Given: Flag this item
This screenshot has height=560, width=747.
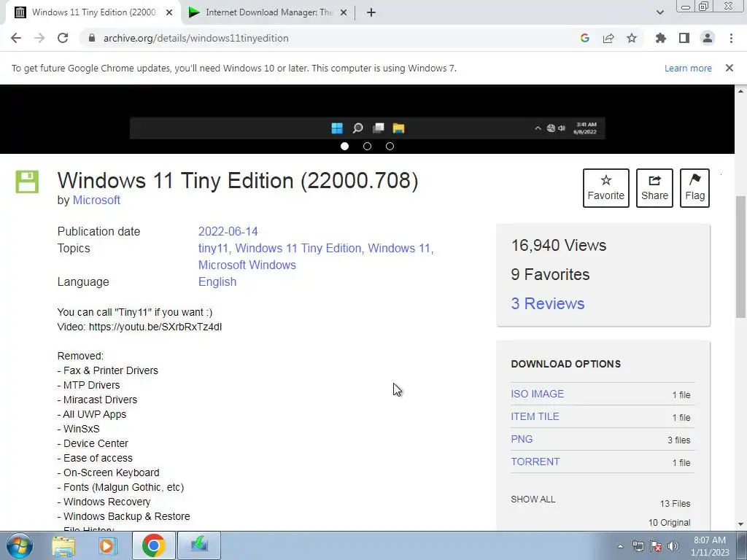Looking at the screenshot, I should coord(694,188).
